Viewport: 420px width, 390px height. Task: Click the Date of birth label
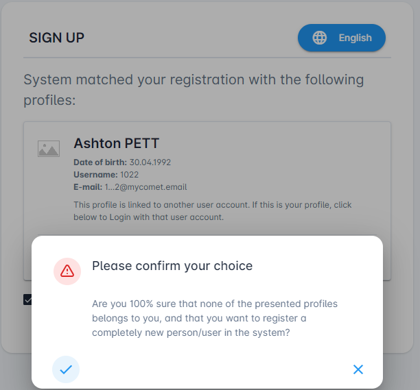coord(100,162)
